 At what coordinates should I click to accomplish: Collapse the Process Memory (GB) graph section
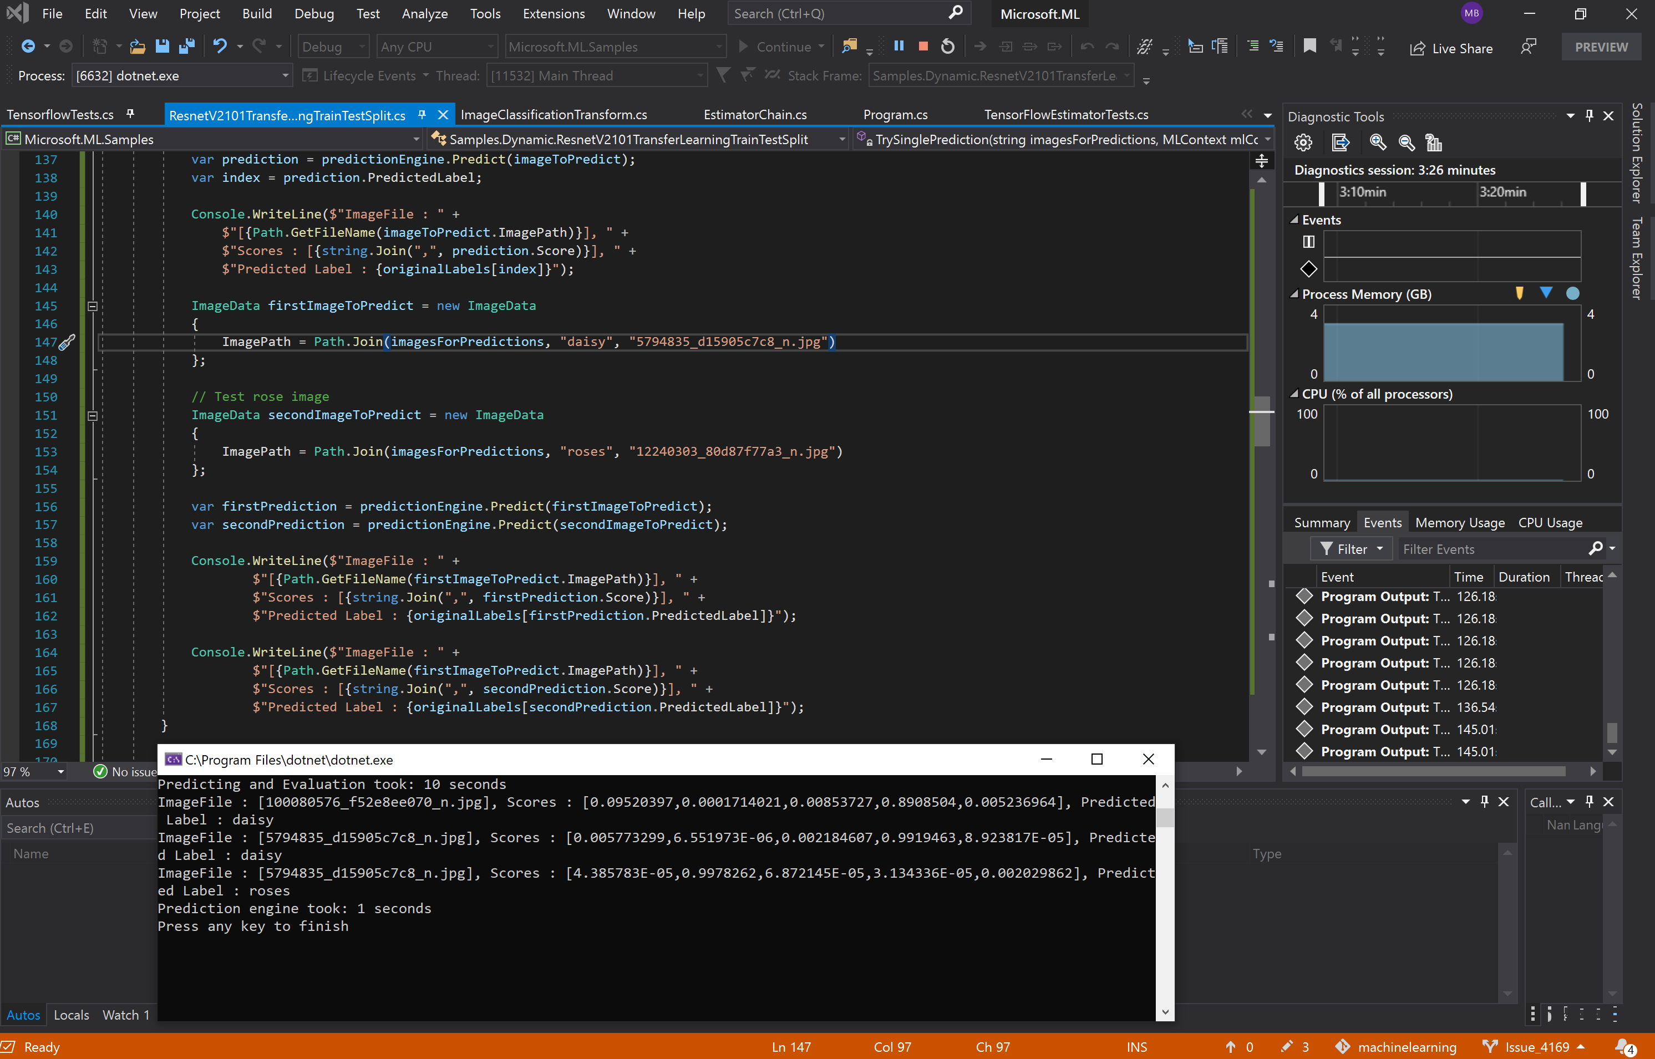(x=1294, y=294)
